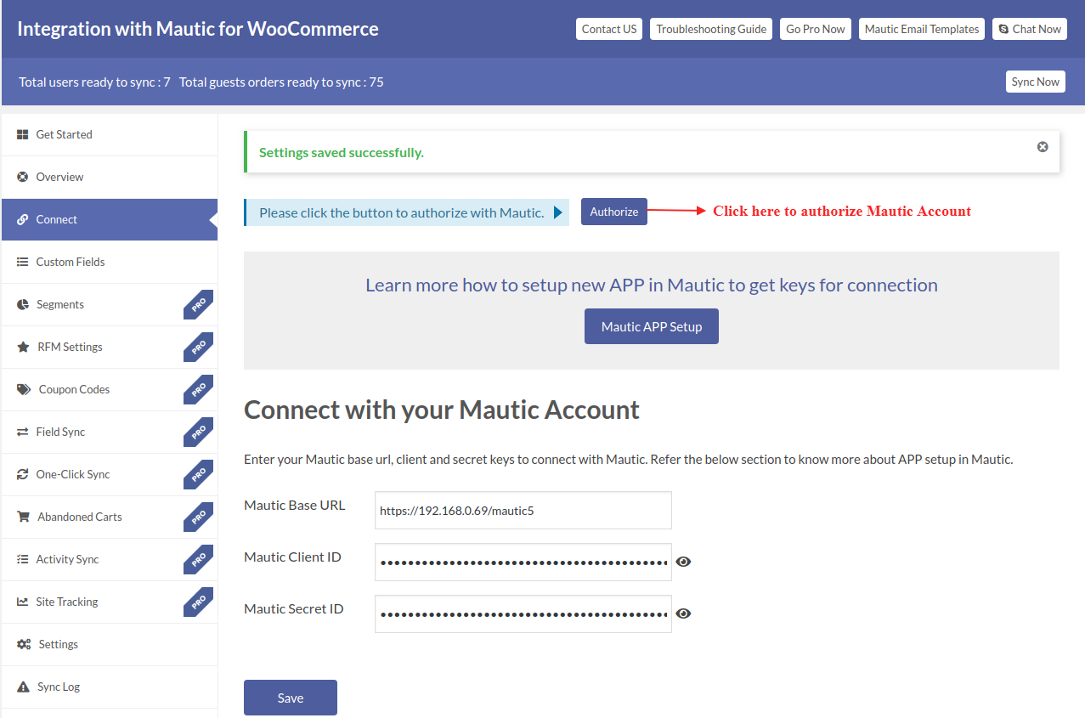Viewport: 1085px width, 718px height.
Task: Click the Sync Now button
Action: [1035, 82]
